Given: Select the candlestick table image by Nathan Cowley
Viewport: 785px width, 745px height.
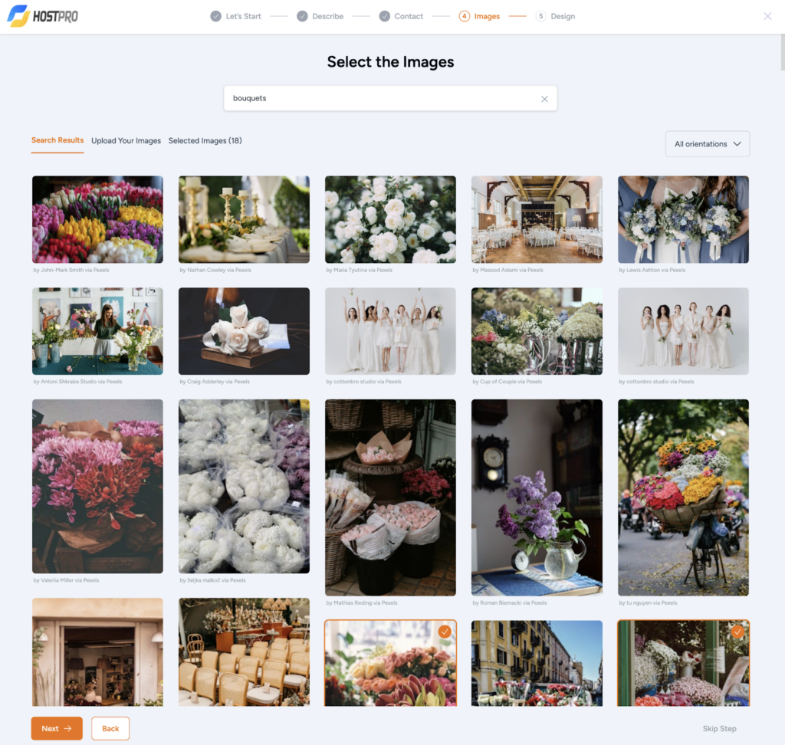Looking at the screenshot, I should pos(244,219).
